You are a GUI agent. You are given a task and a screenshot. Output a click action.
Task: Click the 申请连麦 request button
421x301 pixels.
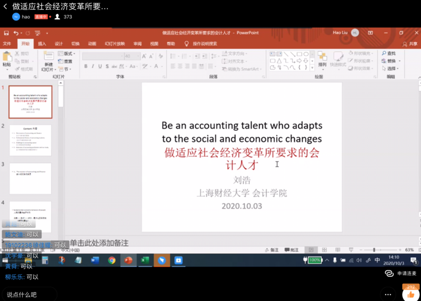[402, 274]
